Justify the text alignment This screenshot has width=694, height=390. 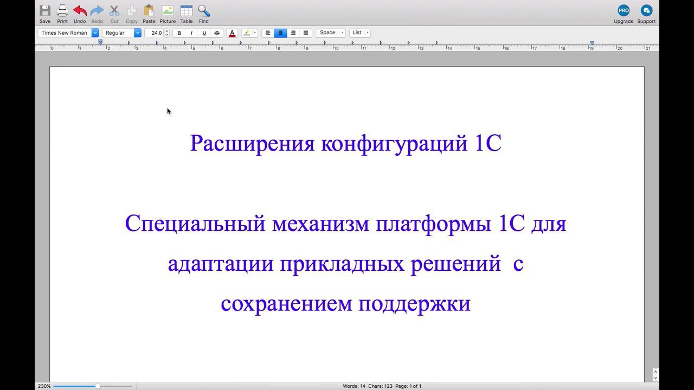tap(305, 33)
